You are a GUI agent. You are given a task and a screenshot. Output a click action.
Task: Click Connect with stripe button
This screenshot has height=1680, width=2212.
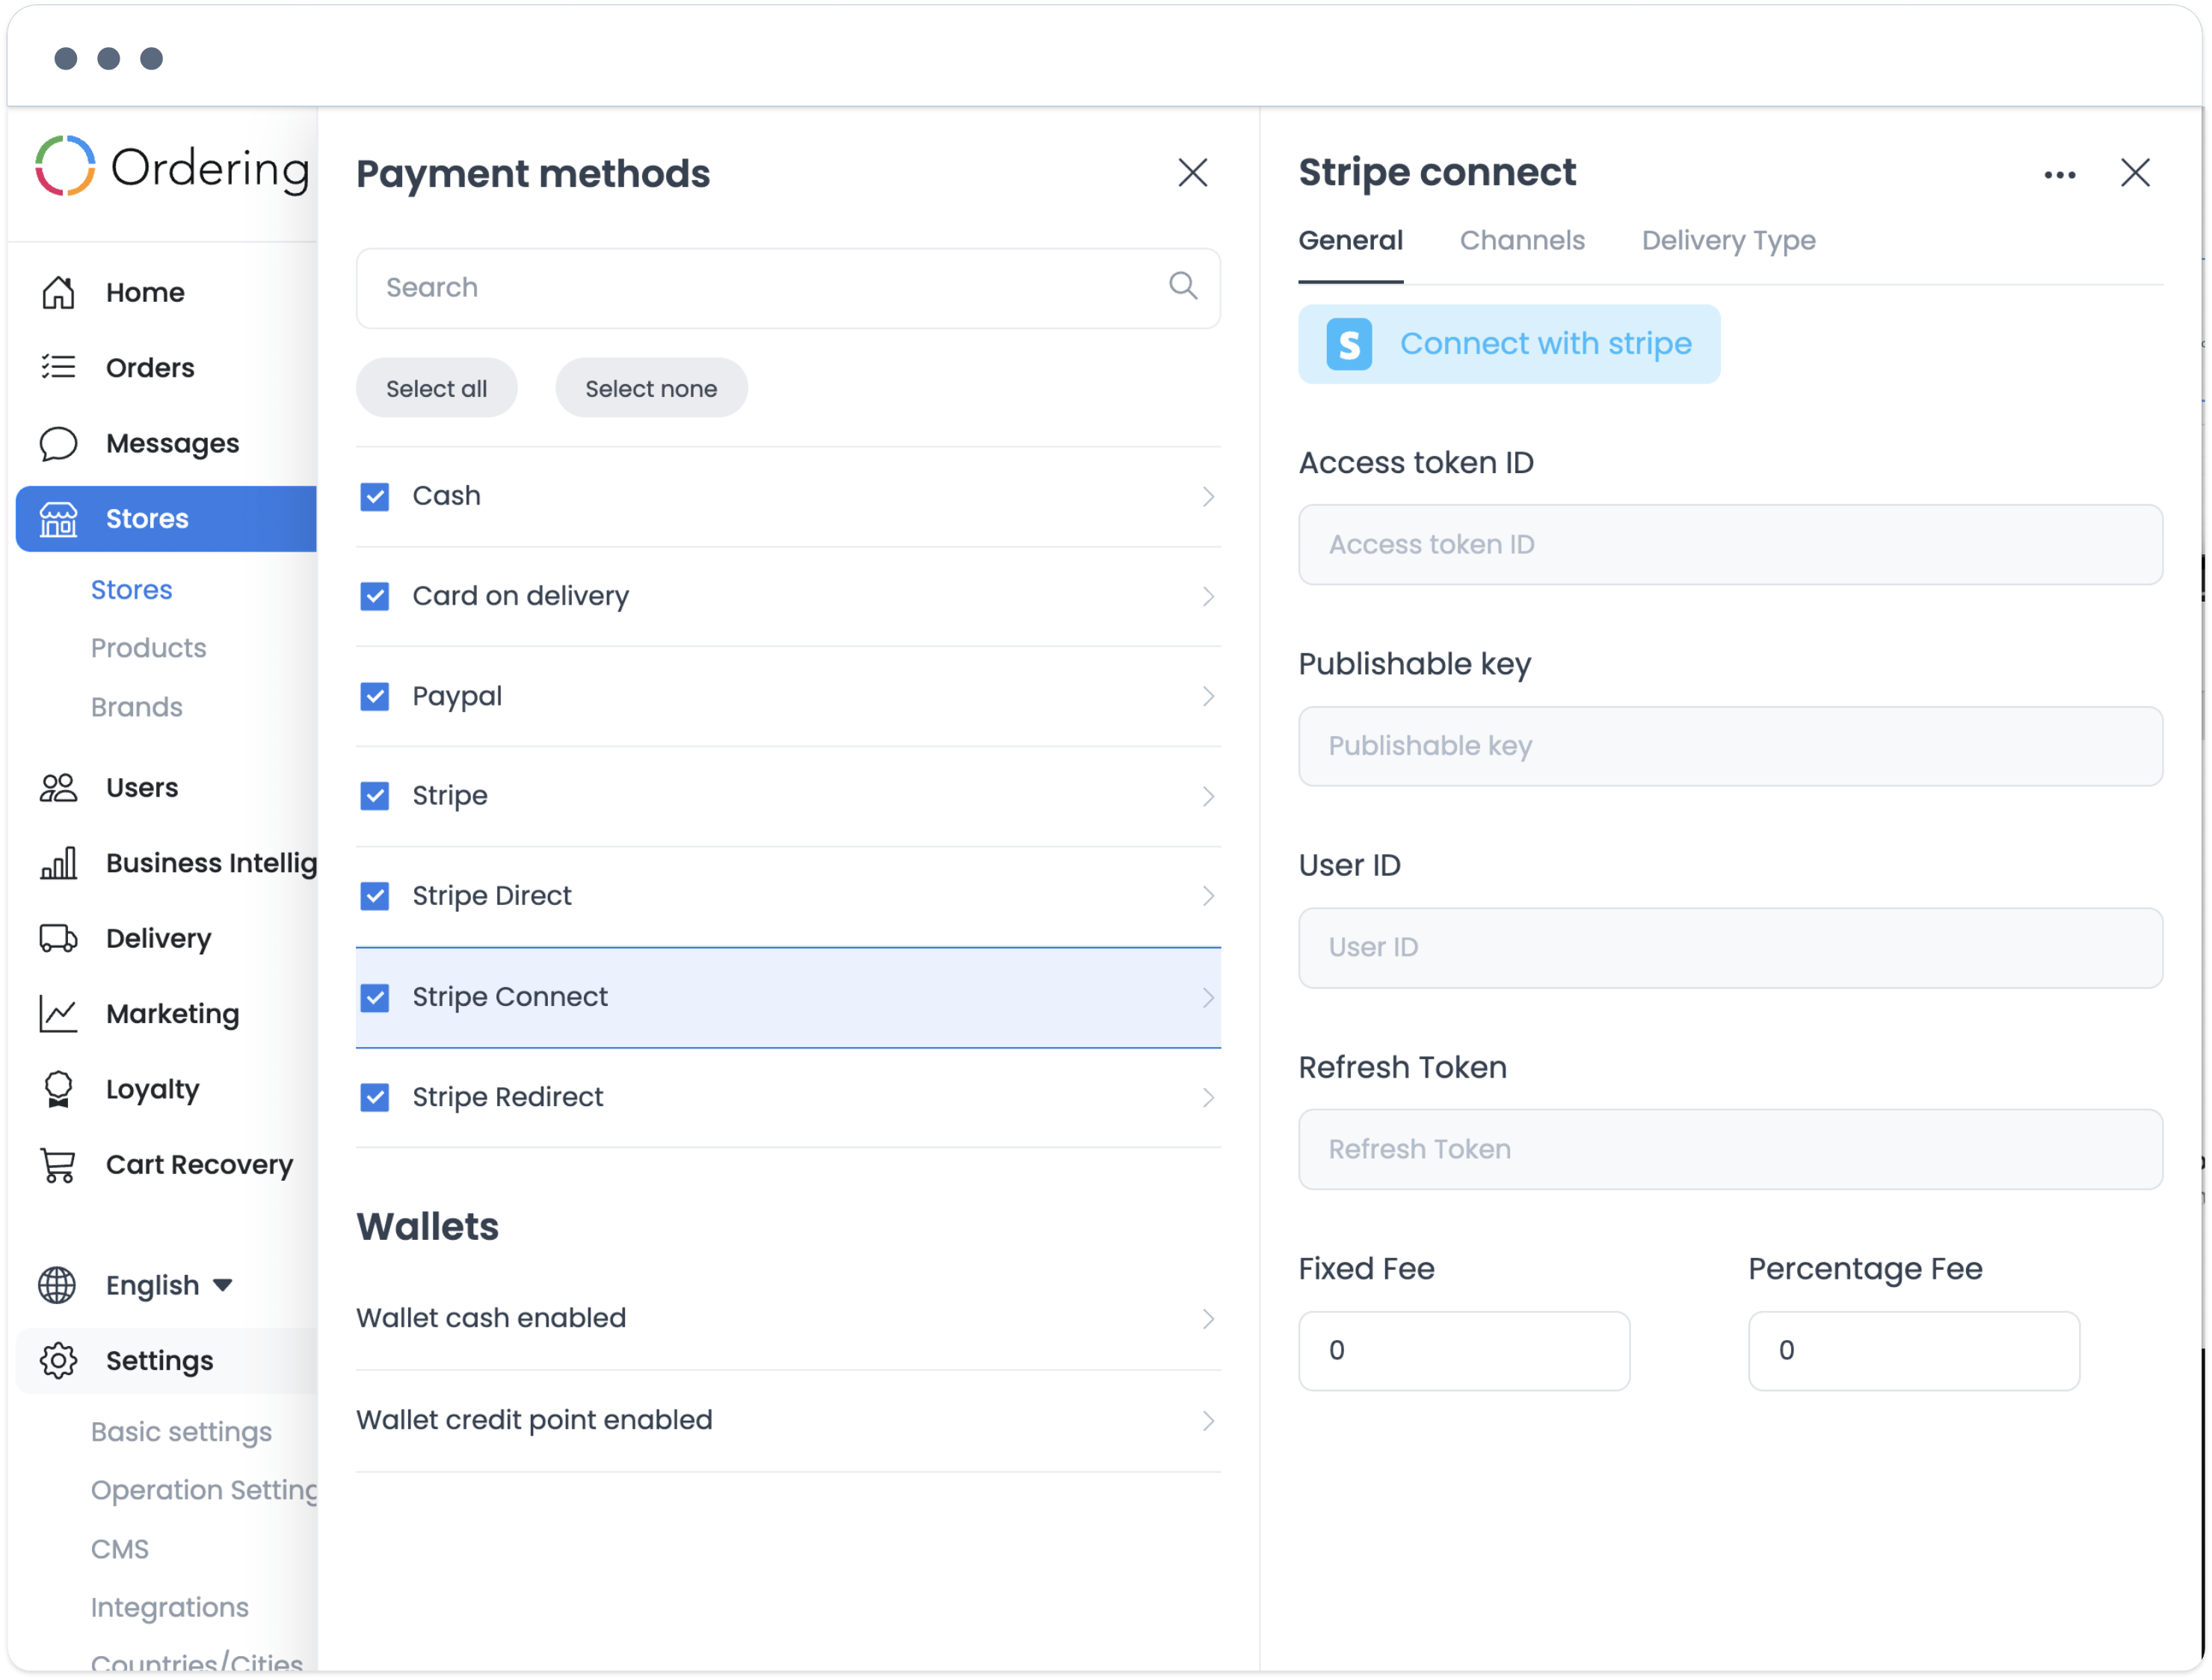[1509, 344]
